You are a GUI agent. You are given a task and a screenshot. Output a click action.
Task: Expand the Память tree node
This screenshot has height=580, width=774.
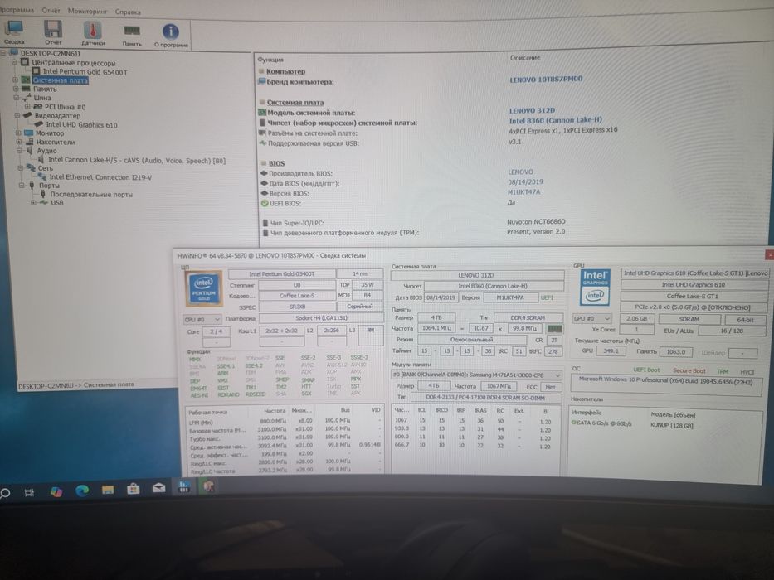pos(16,89)
